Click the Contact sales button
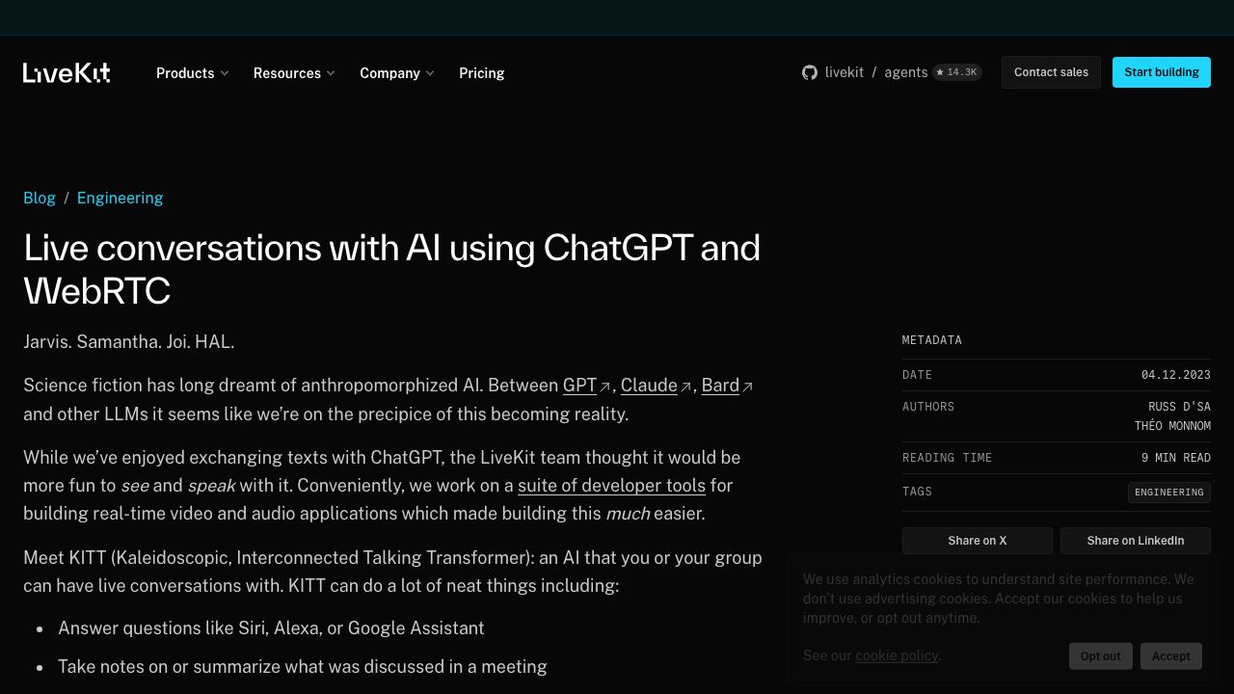The image size is (1234, 694). [1051, 72]
